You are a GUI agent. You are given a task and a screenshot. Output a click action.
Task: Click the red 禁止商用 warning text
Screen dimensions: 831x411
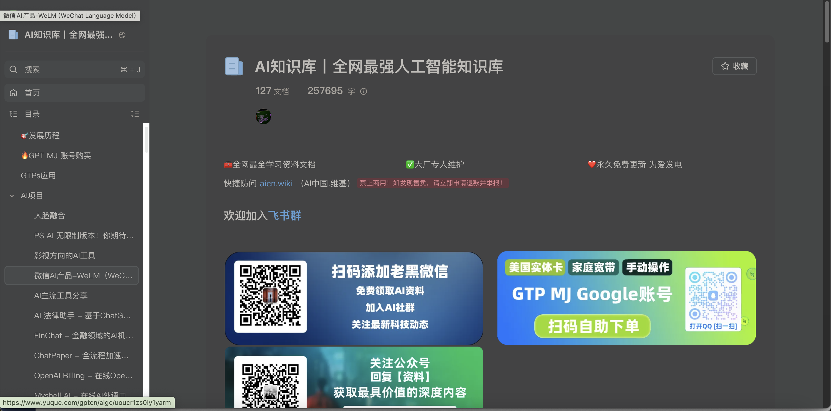click(x=433, y=183)
